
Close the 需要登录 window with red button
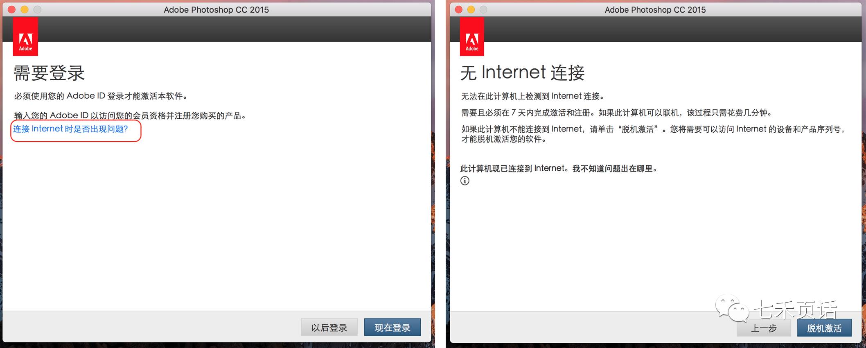click(x=12, y=9)
